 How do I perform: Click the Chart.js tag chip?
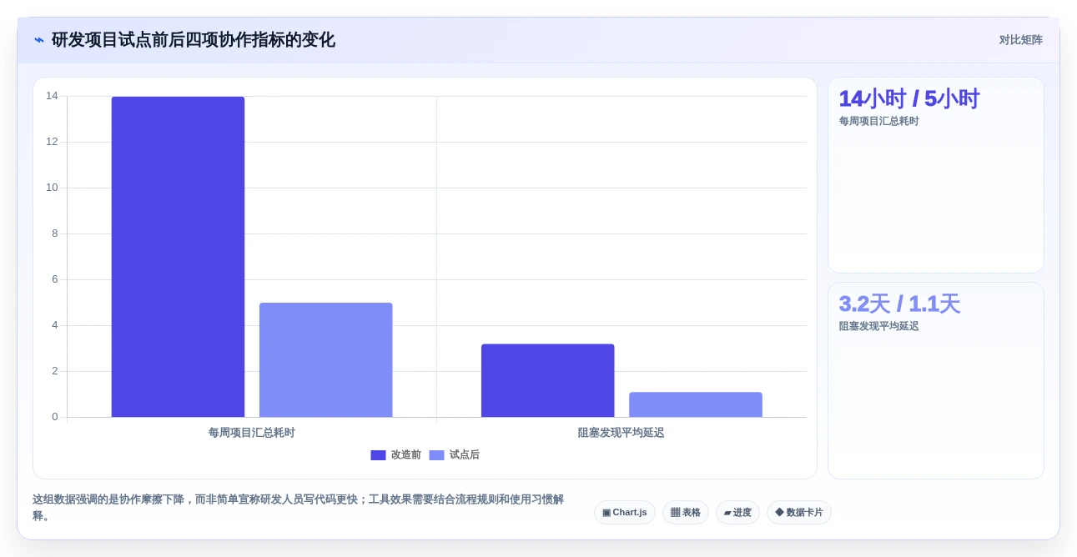(x=625, y=512)
